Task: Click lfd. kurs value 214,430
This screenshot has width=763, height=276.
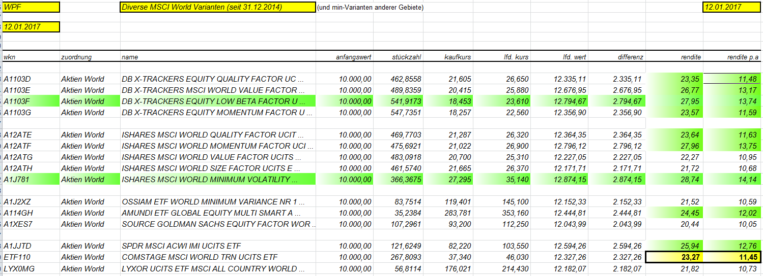Action: (502, 268)
